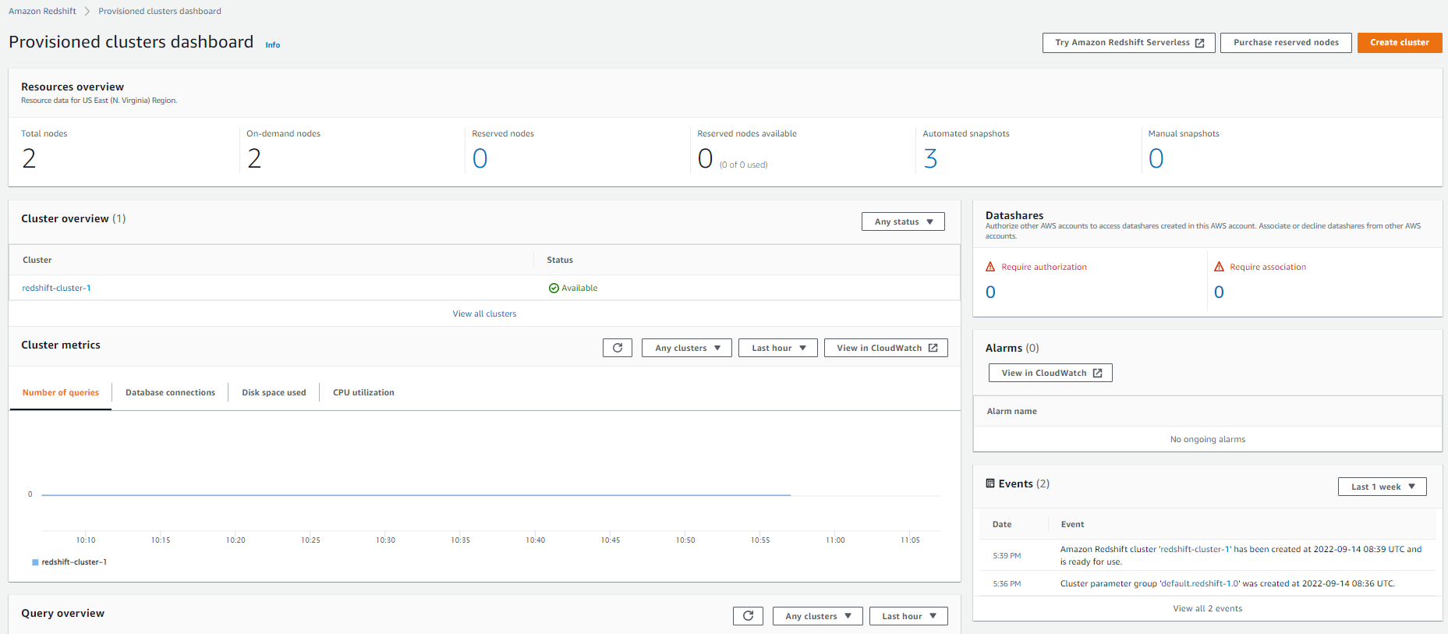This screenshot has width=1448, height=634.
Task: Switch to the Number of queries tab
Action: click(61, 392)
